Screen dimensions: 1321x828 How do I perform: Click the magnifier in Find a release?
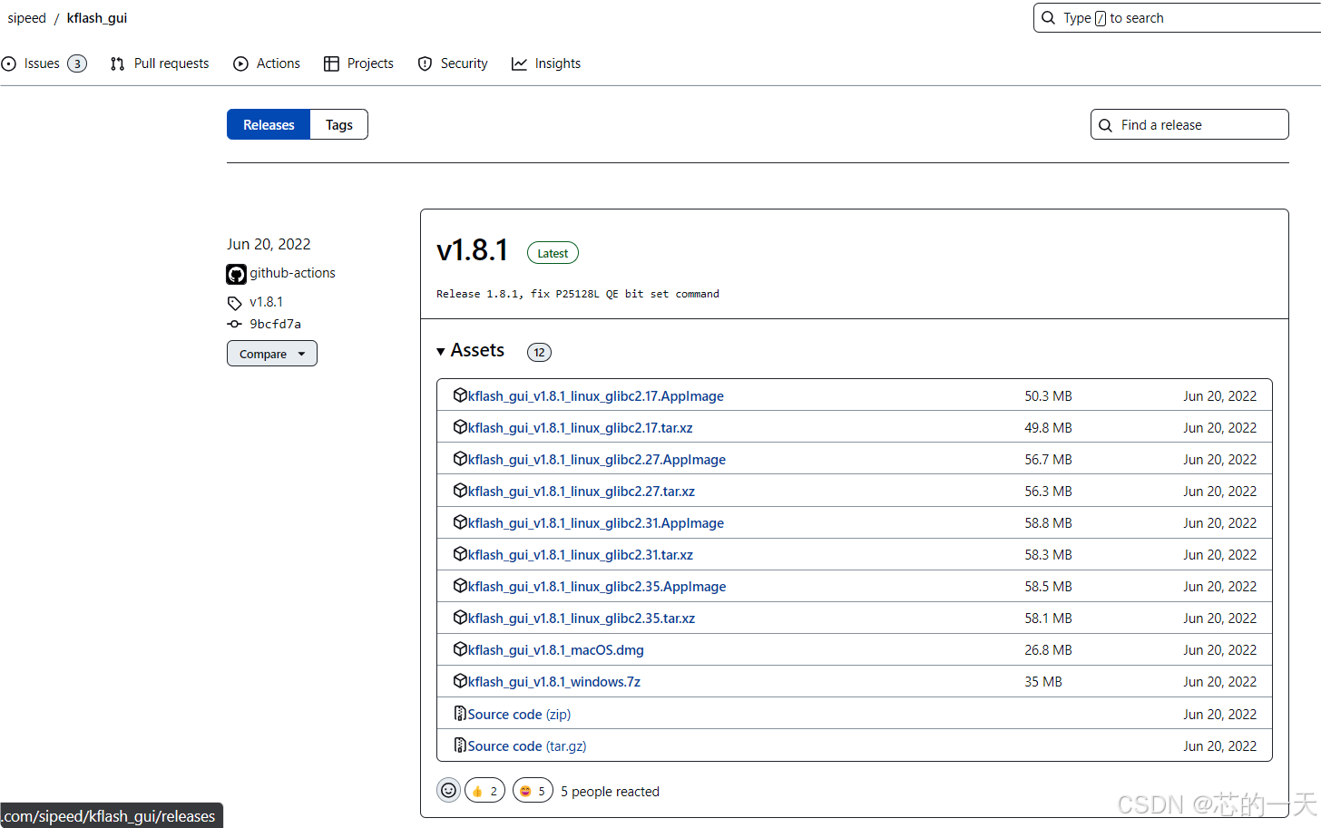[x=1105, y=125]
